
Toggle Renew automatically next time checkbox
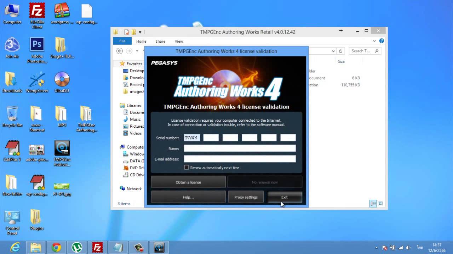pyautogui.click(x=187, y=168)
